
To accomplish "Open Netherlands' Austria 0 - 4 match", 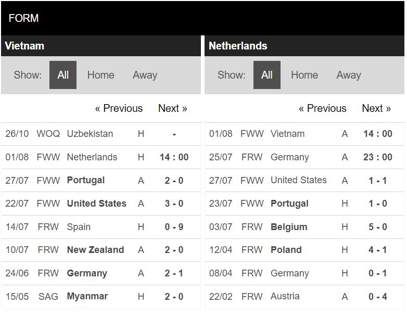I will click(304, 297).
